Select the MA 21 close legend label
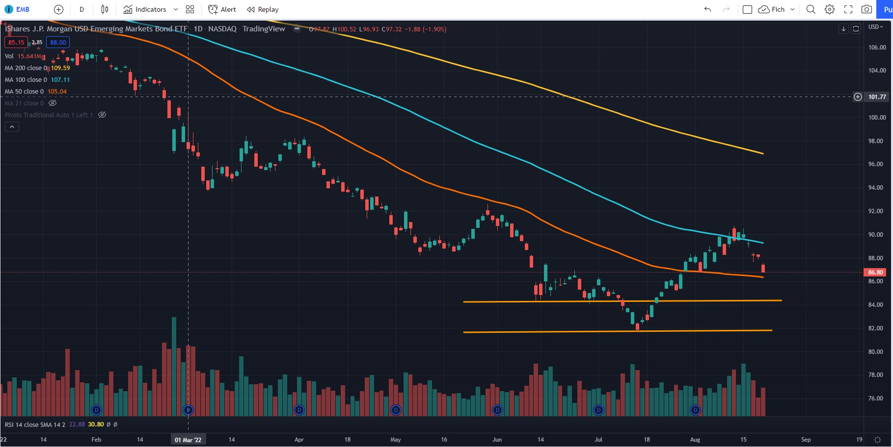The height and width of the screenshot is (447, 893). coord(24,103)
